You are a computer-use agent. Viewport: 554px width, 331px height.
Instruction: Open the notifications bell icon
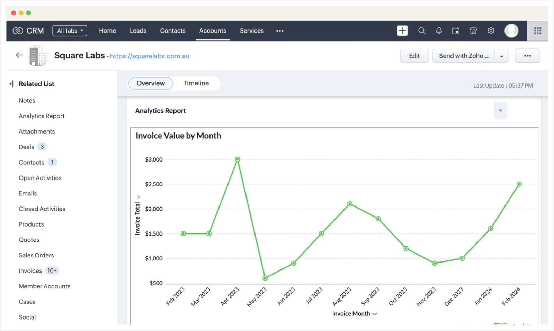pos(439,30)
